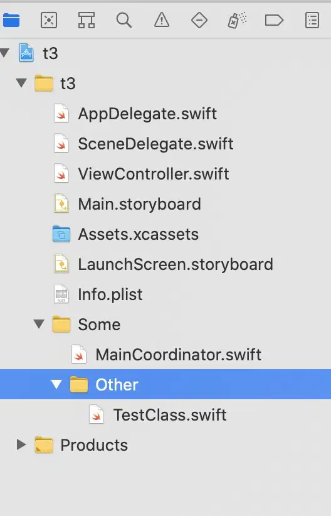Image resolution: width=331 pixels, height=516 pixels.
Task: Collapse the t3 folder group
Action: tap(22, 83)
